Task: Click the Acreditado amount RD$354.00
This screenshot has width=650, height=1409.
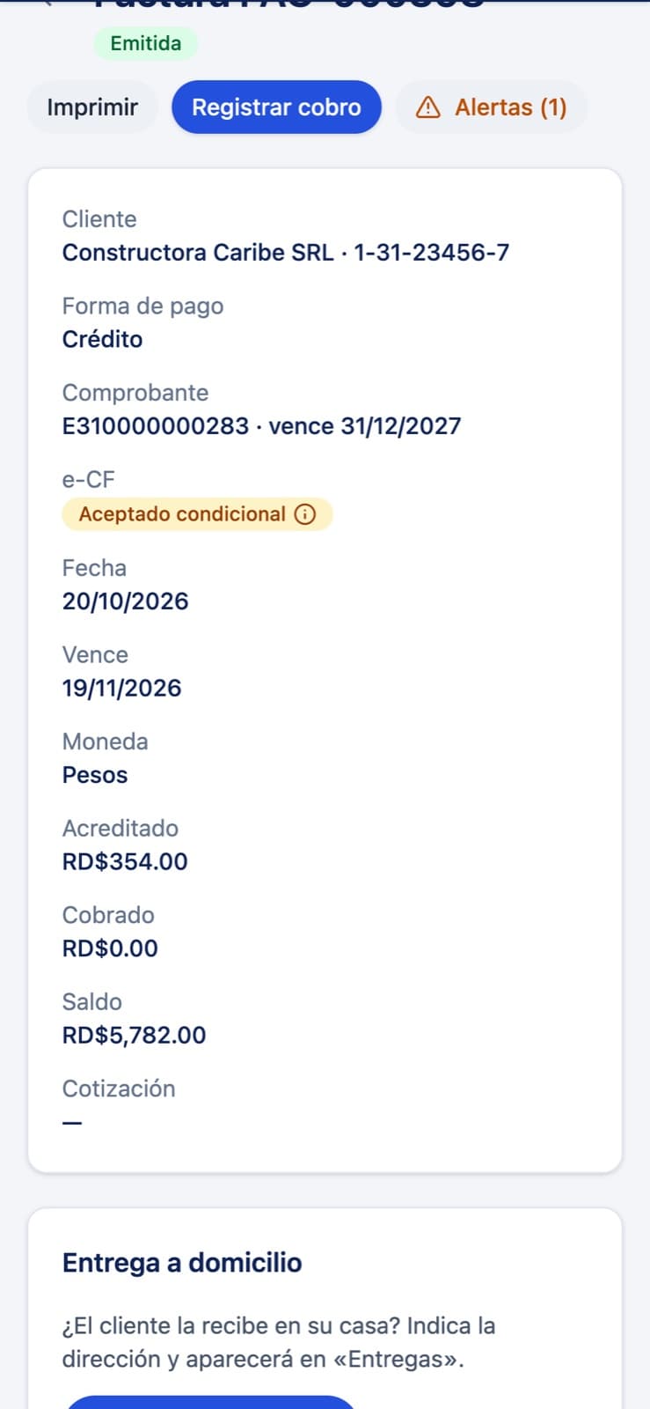Action: (125, 861)
